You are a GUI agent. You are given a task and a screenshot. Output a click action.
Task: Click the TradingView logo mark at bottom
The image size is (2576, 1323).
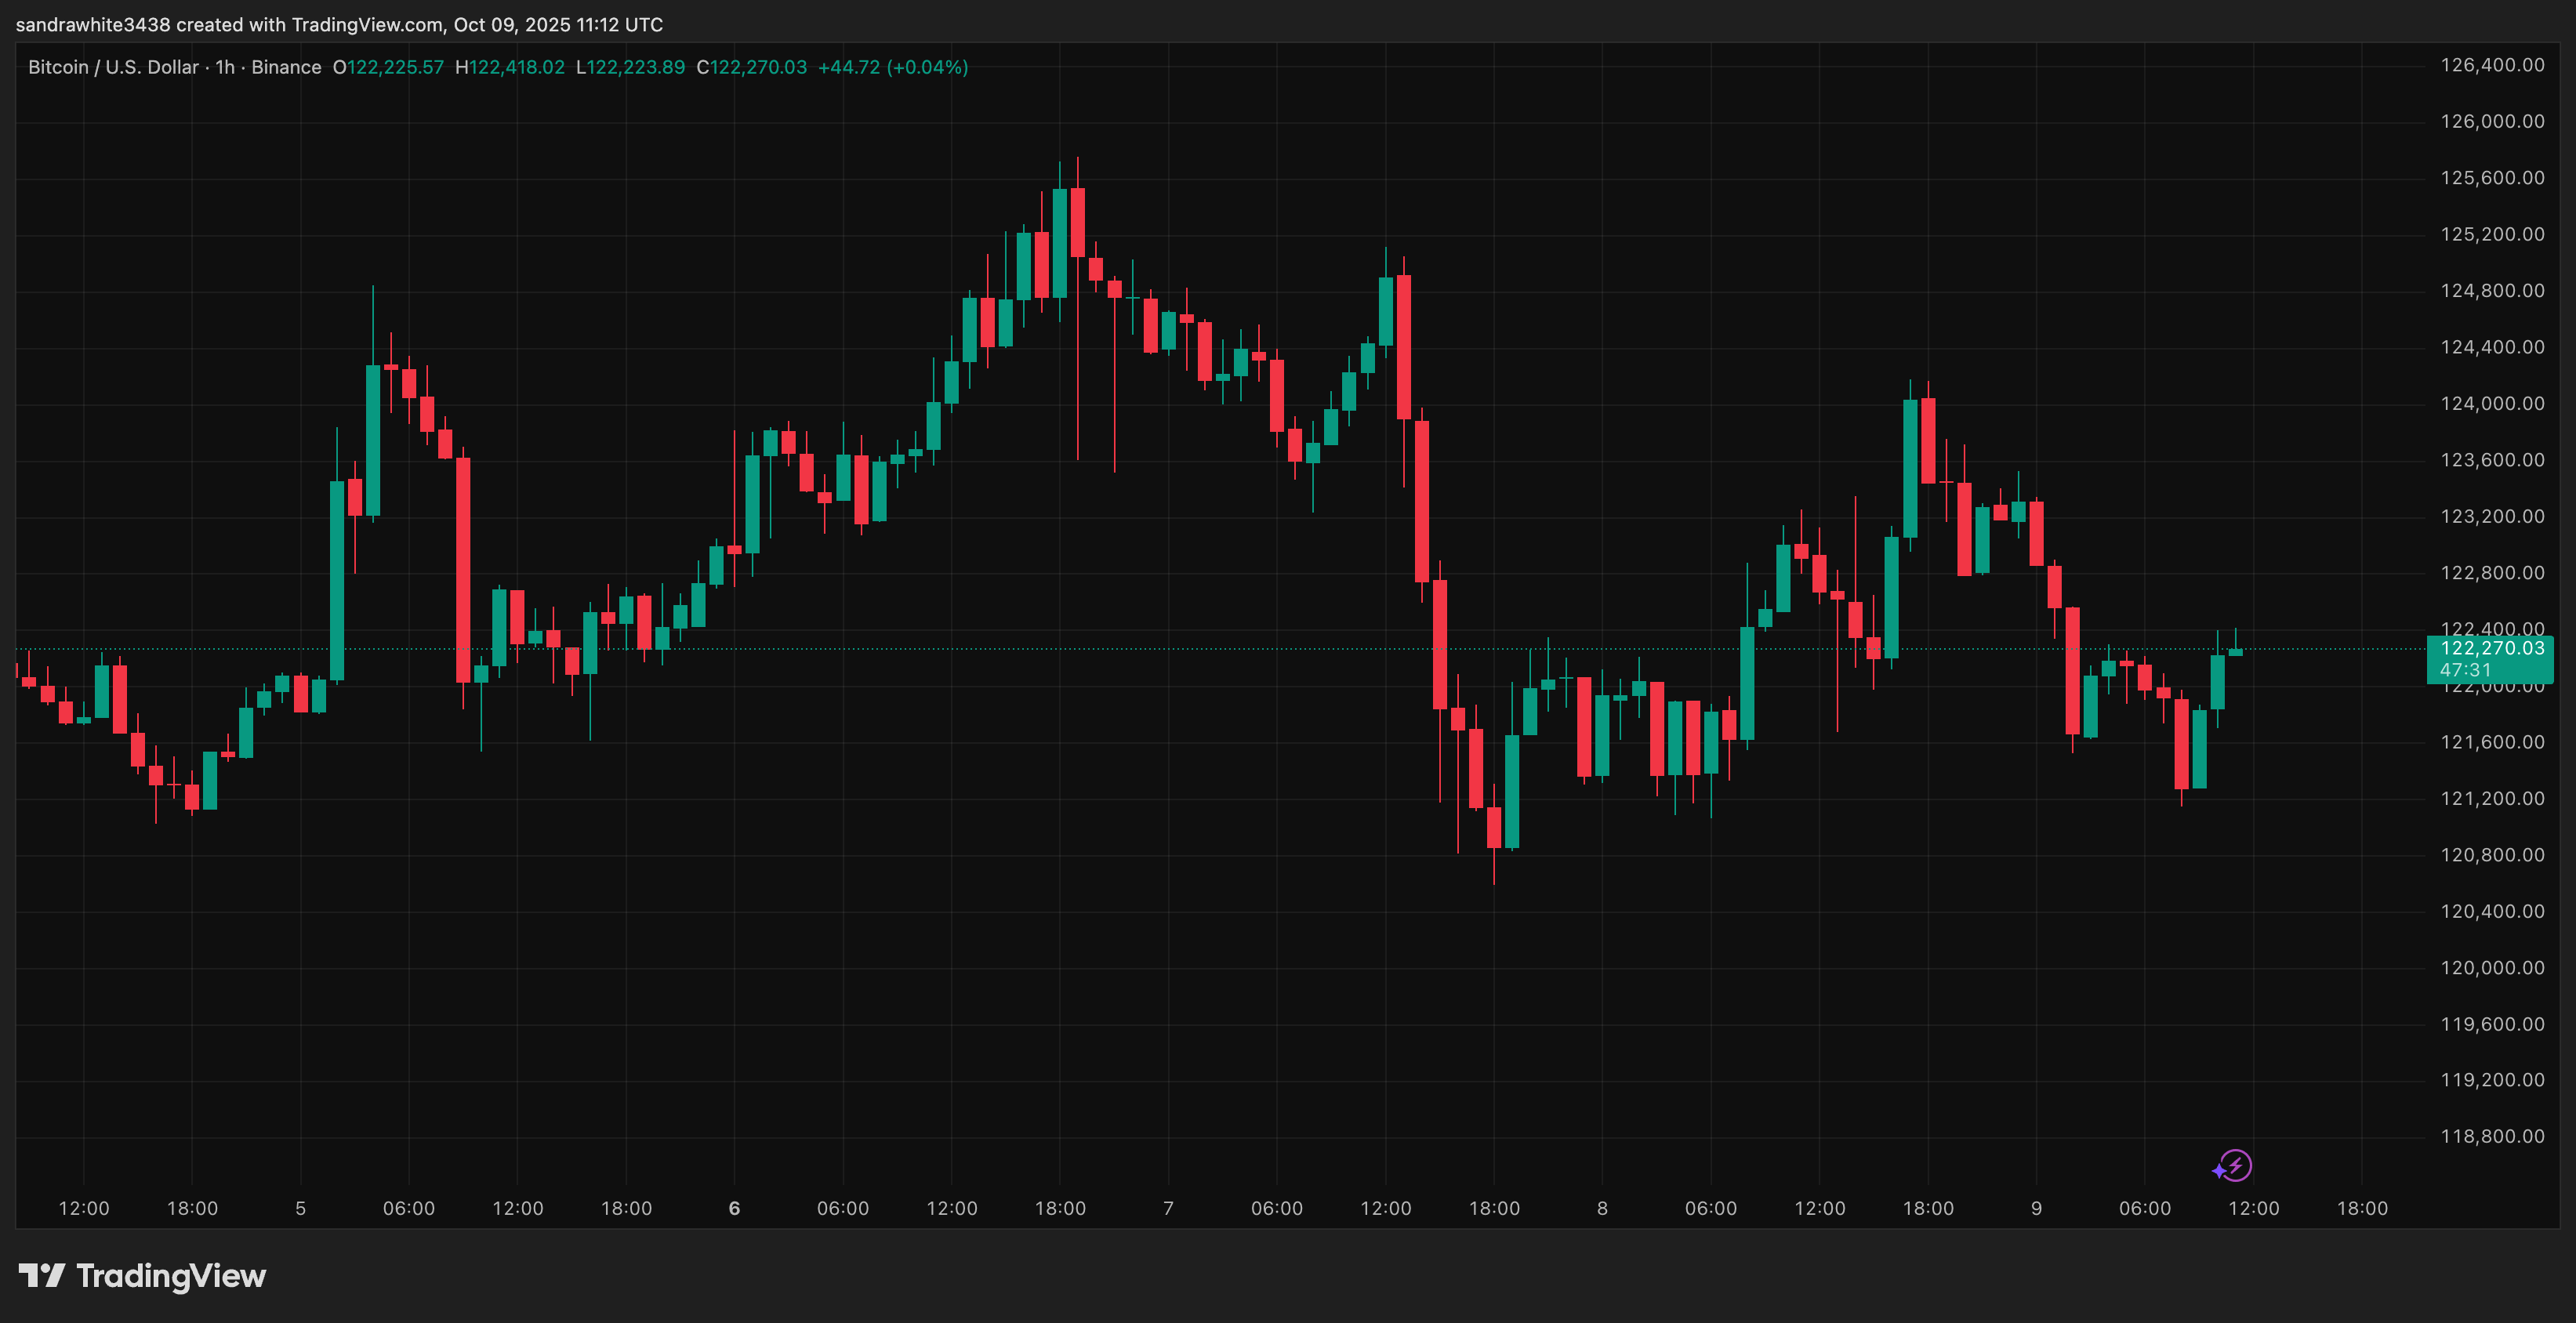tap(42, 1275)
